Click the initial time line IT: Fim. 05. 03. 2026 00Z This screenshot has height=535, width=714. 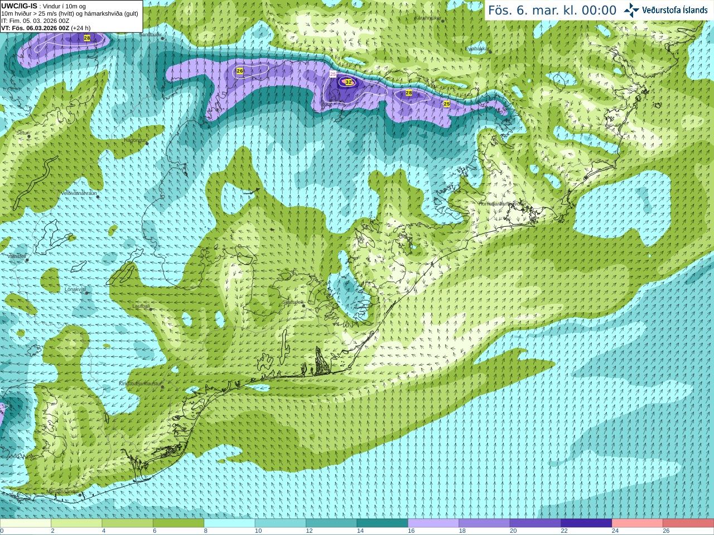35,21
